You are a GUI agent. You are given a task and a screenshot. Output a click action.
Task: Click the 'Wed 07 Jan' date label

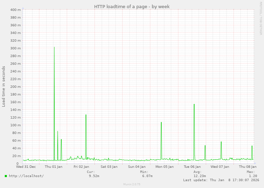pos(220,167)
